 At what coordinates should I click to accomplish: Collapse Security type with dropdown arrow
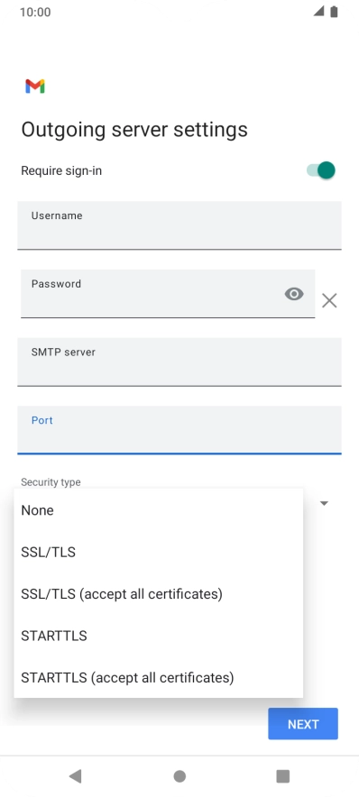coord(324,503)
